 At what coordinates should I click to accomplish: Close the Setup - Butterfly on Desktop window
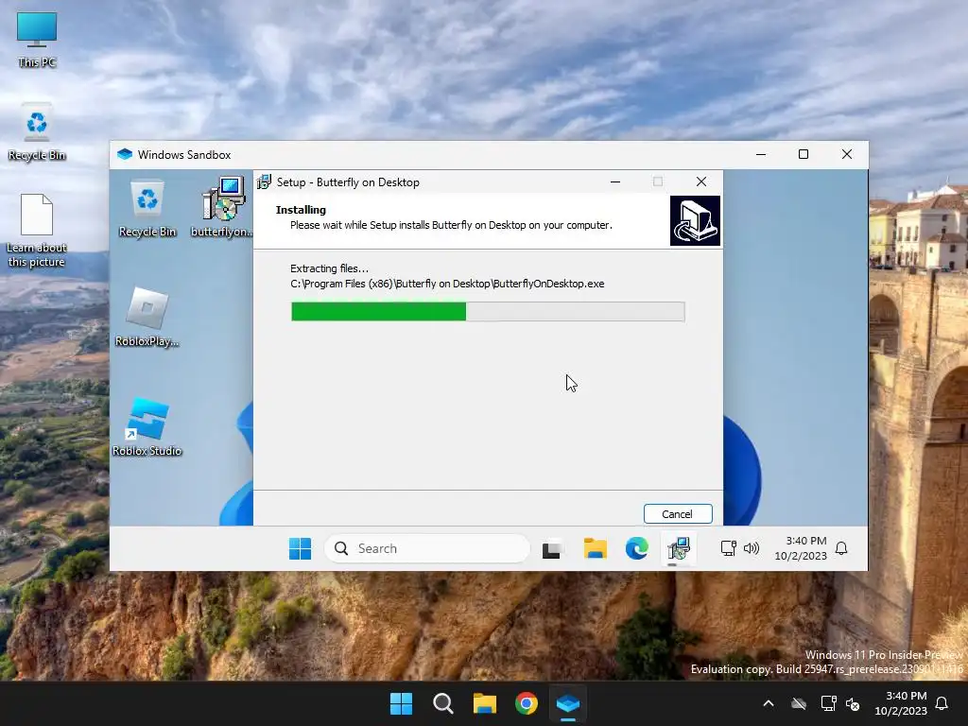(x=701, y=181)
